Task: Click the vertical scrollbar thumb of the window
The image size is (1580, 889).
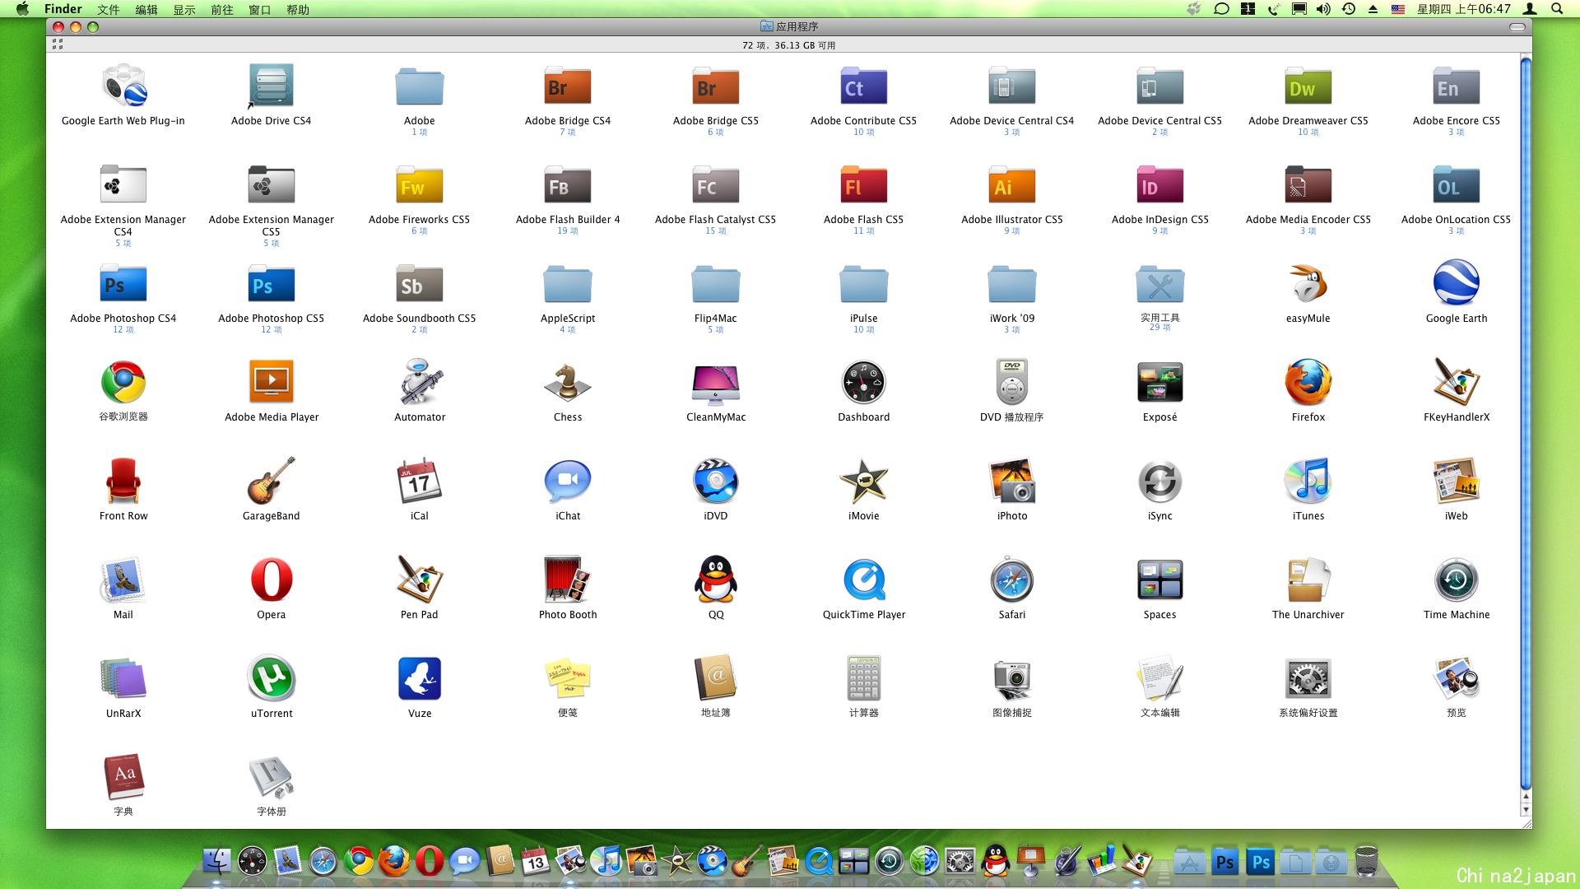Action: [x=1526, y=424]
